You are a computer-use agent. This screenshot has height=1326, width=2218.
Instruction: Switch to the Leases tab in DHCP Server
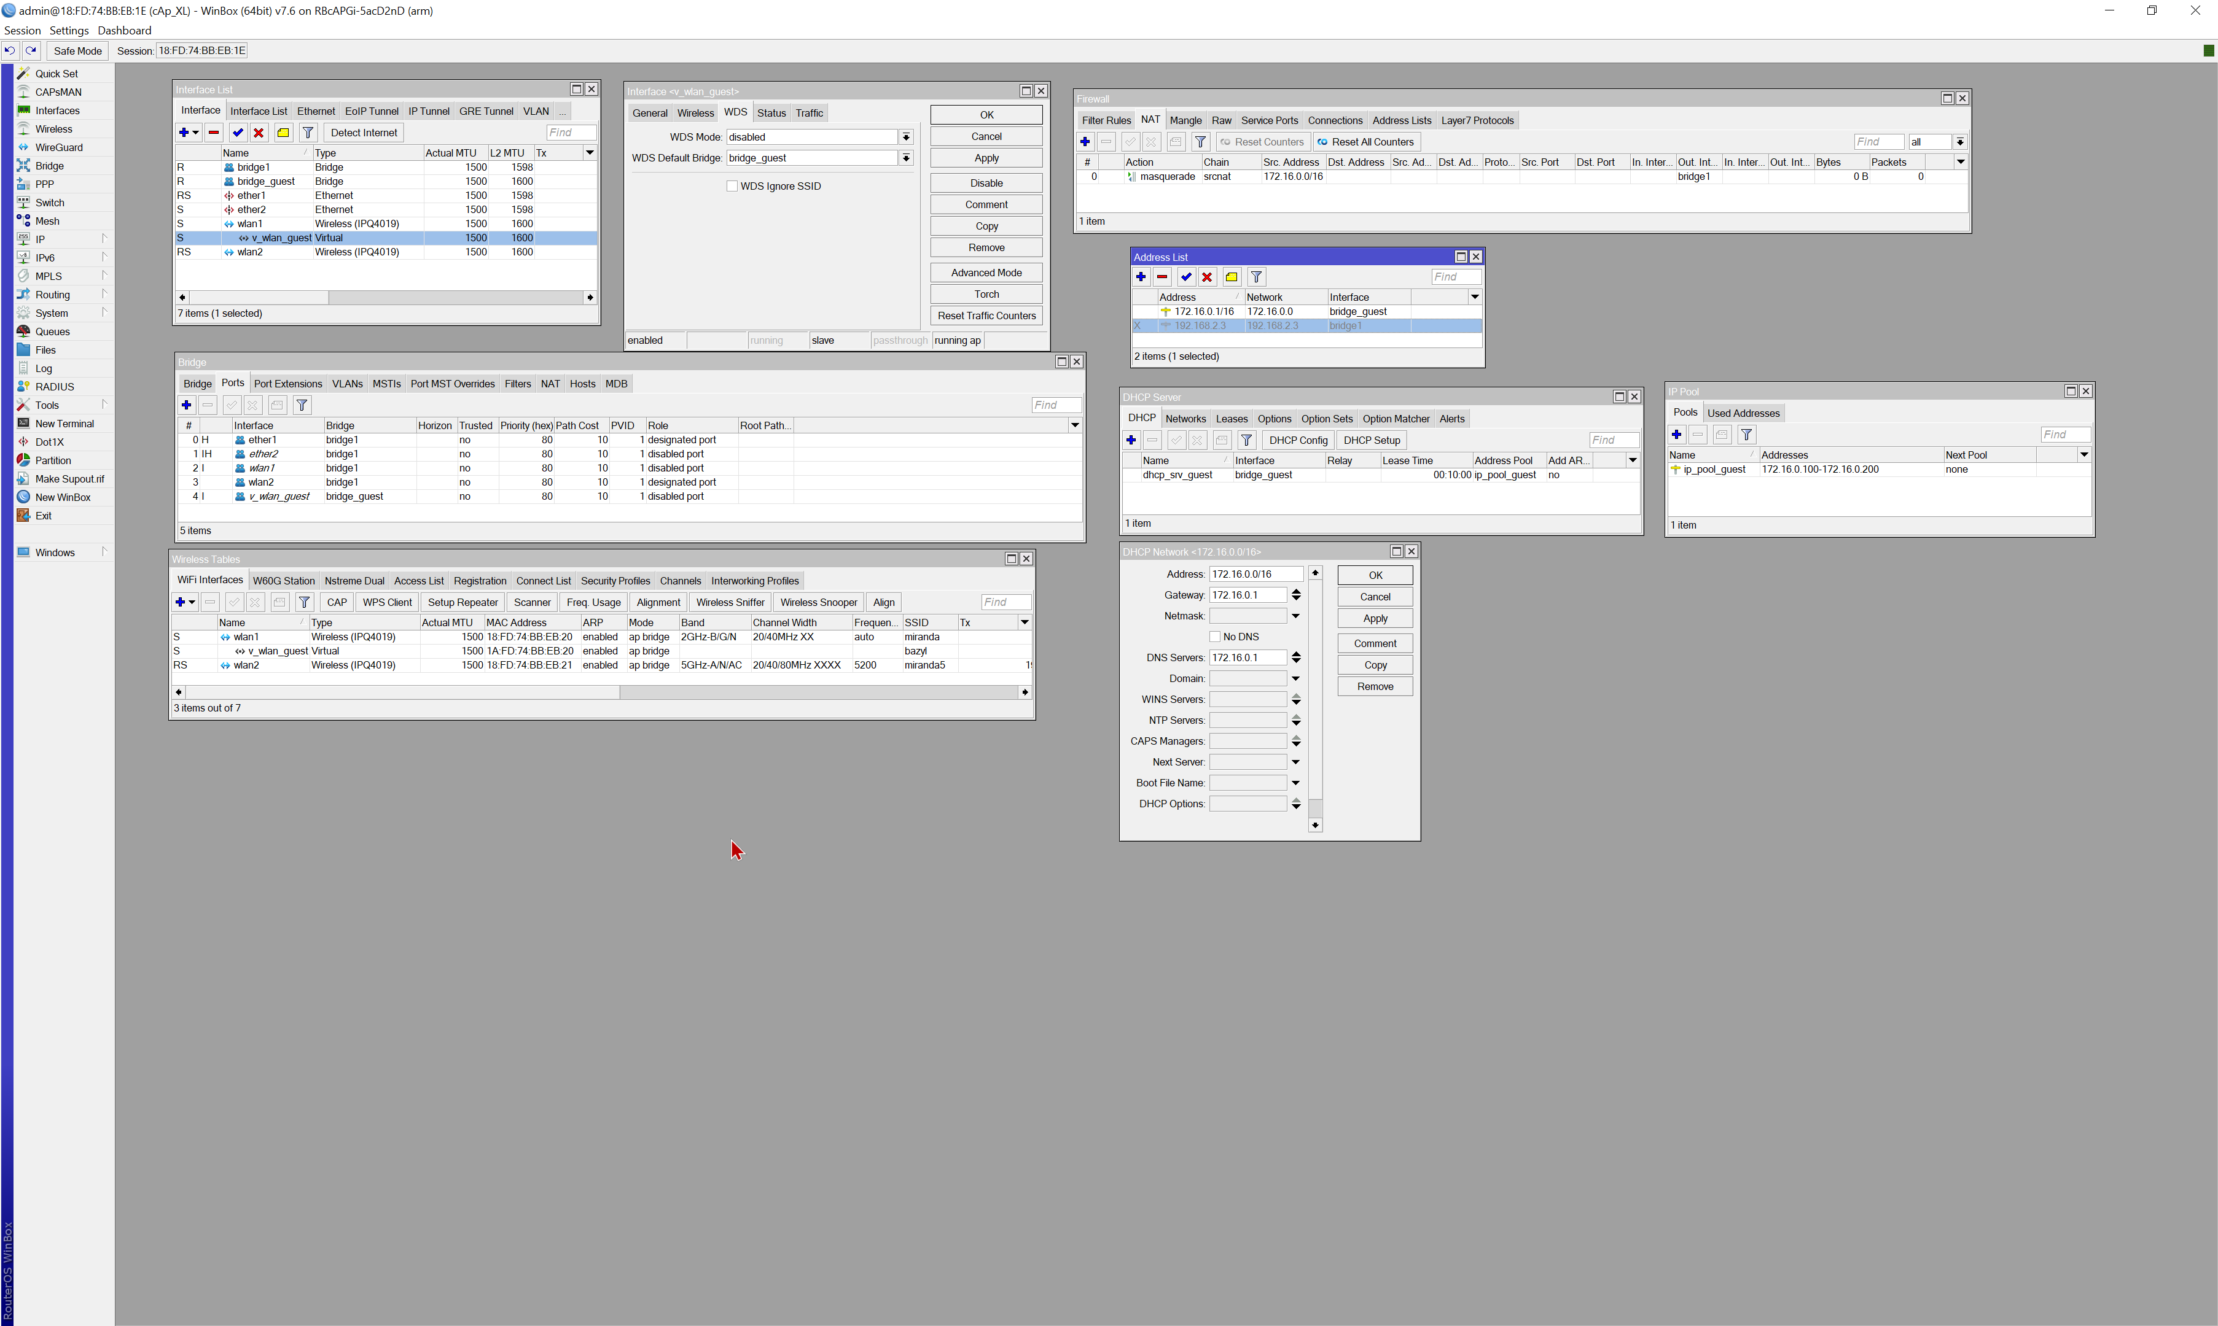pos(1232,418)
